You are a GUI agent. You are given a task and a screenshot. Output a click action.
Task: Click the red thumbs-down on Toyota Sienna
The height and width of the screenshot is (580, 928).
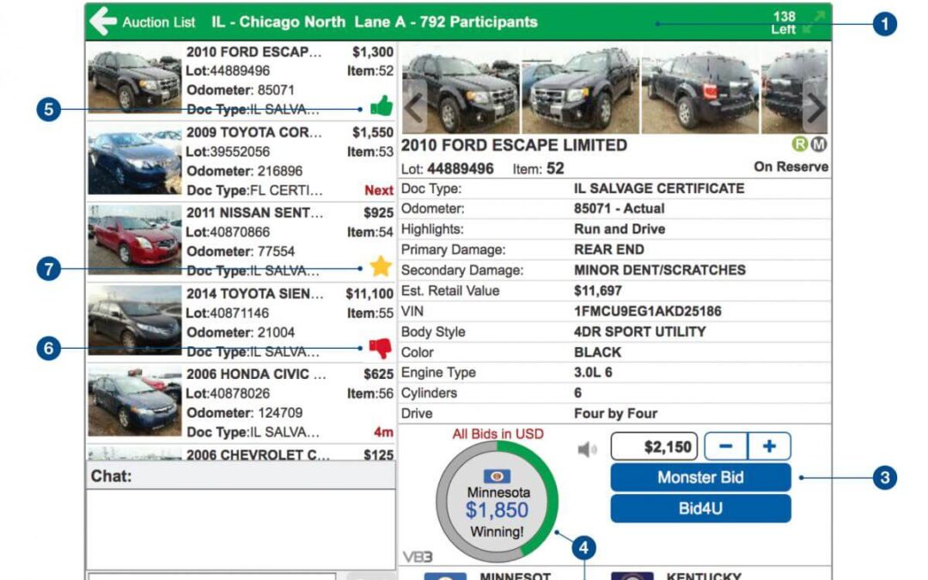click(x=381, y=348)
